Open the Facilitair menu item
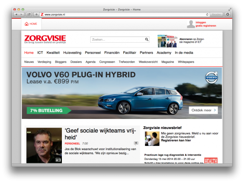 (x=129, y=53)
